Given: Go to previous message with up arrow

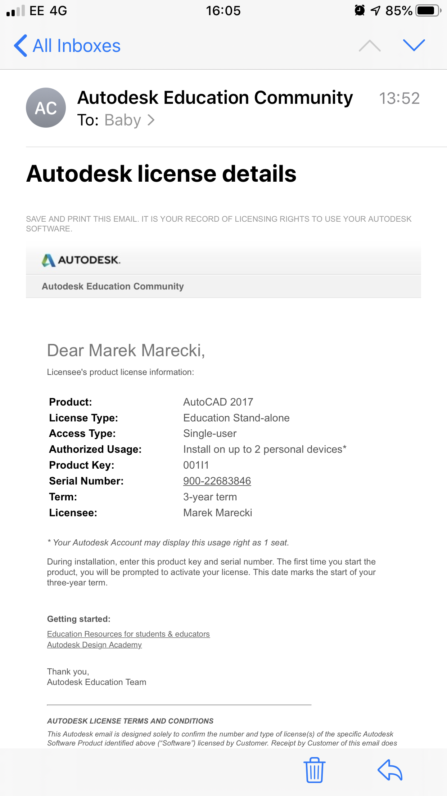Looking at the screenshot, I should [x=370, y=46].
